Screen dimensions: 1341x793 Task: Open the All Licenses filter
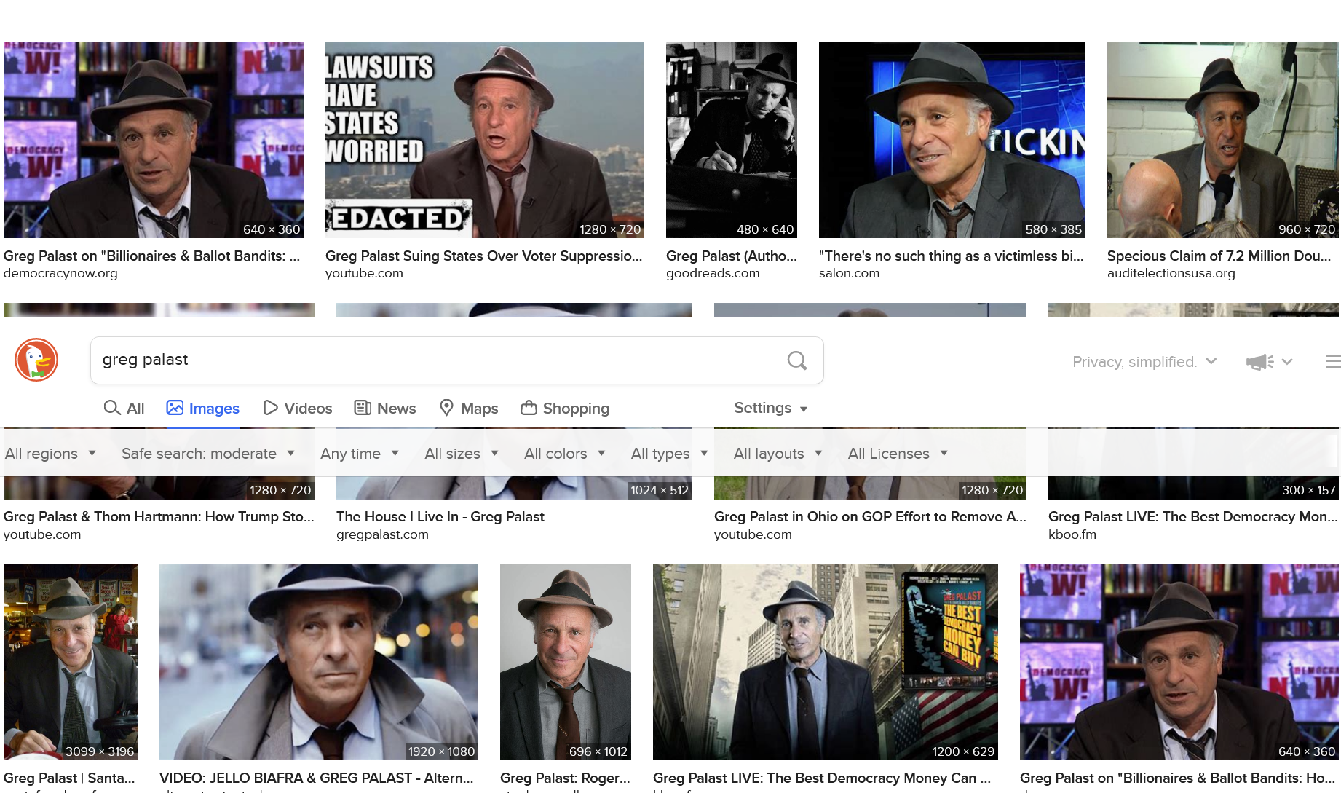tap(898, 453)
